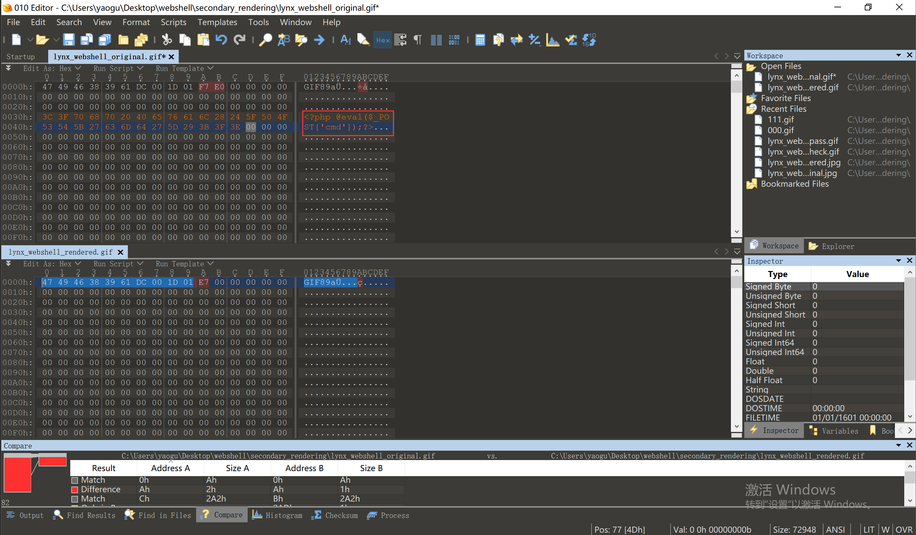
Task: Open the lynx_web...ered.gif entry under Open Files
Action: [x=803, y=88]
